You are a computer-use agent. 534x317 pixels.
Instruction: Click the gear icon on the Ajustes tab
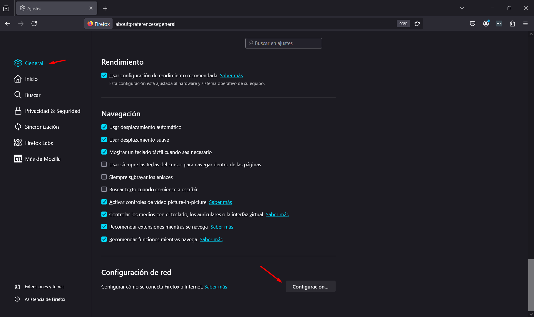(x=23, y=8)
